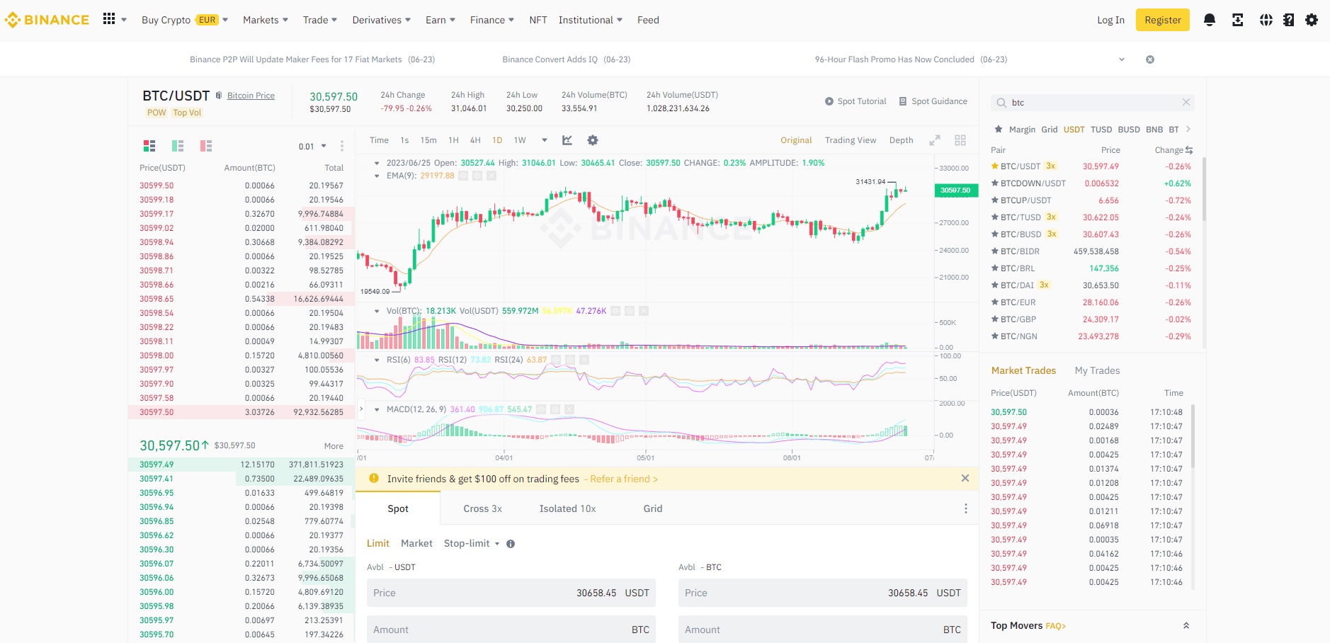Toggle Vol indicator visibility
This screenshot has height=643, width=1330.
click(x=615, y=311)
